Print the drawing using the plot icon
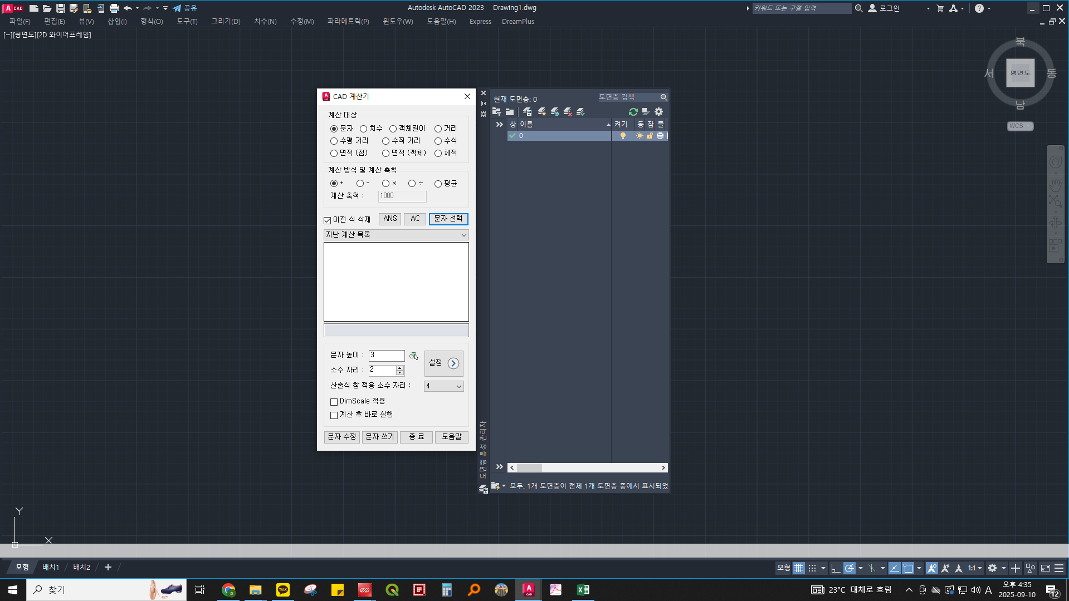Viewport: 1069px width, 601px height. point(114,8)
